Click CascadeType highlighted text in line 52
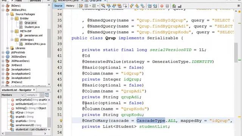The height and width of the screenshot is (136, 242). point(151,121)
